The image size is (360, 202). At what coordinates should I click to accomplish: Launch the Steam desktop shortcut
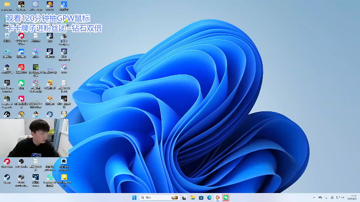pyautogui.click(x=7, y=177)
